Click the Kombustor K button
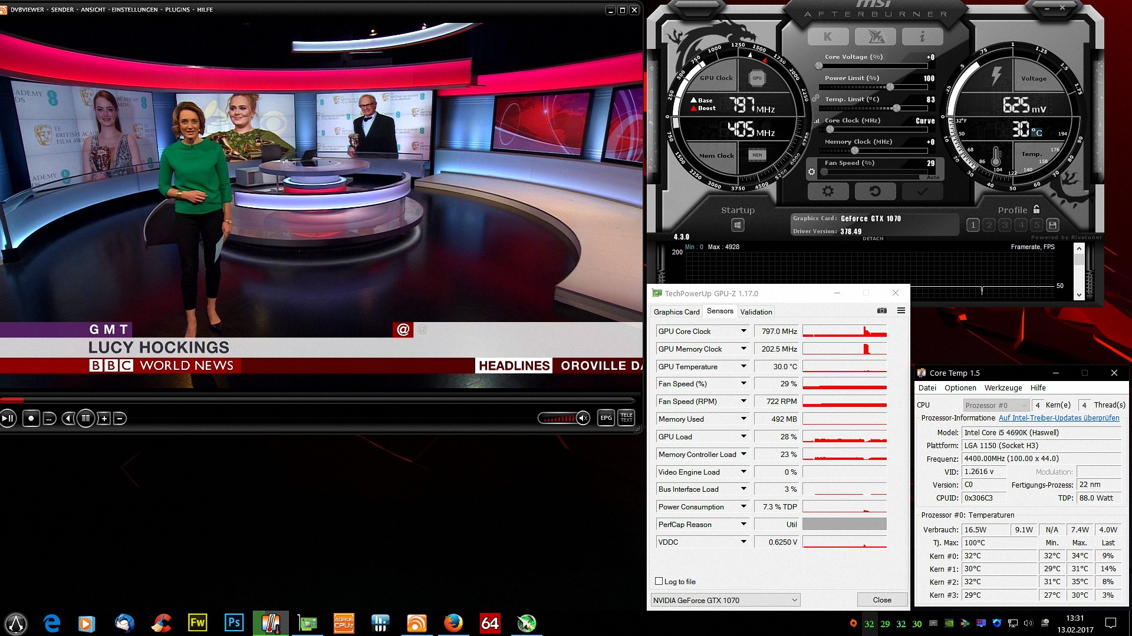Screen dimensions: 1132x636 click(828, 37)
